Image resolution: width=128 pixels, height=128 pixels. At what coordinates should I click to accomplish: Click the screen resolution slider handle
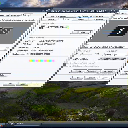click(x=82, y=54)
